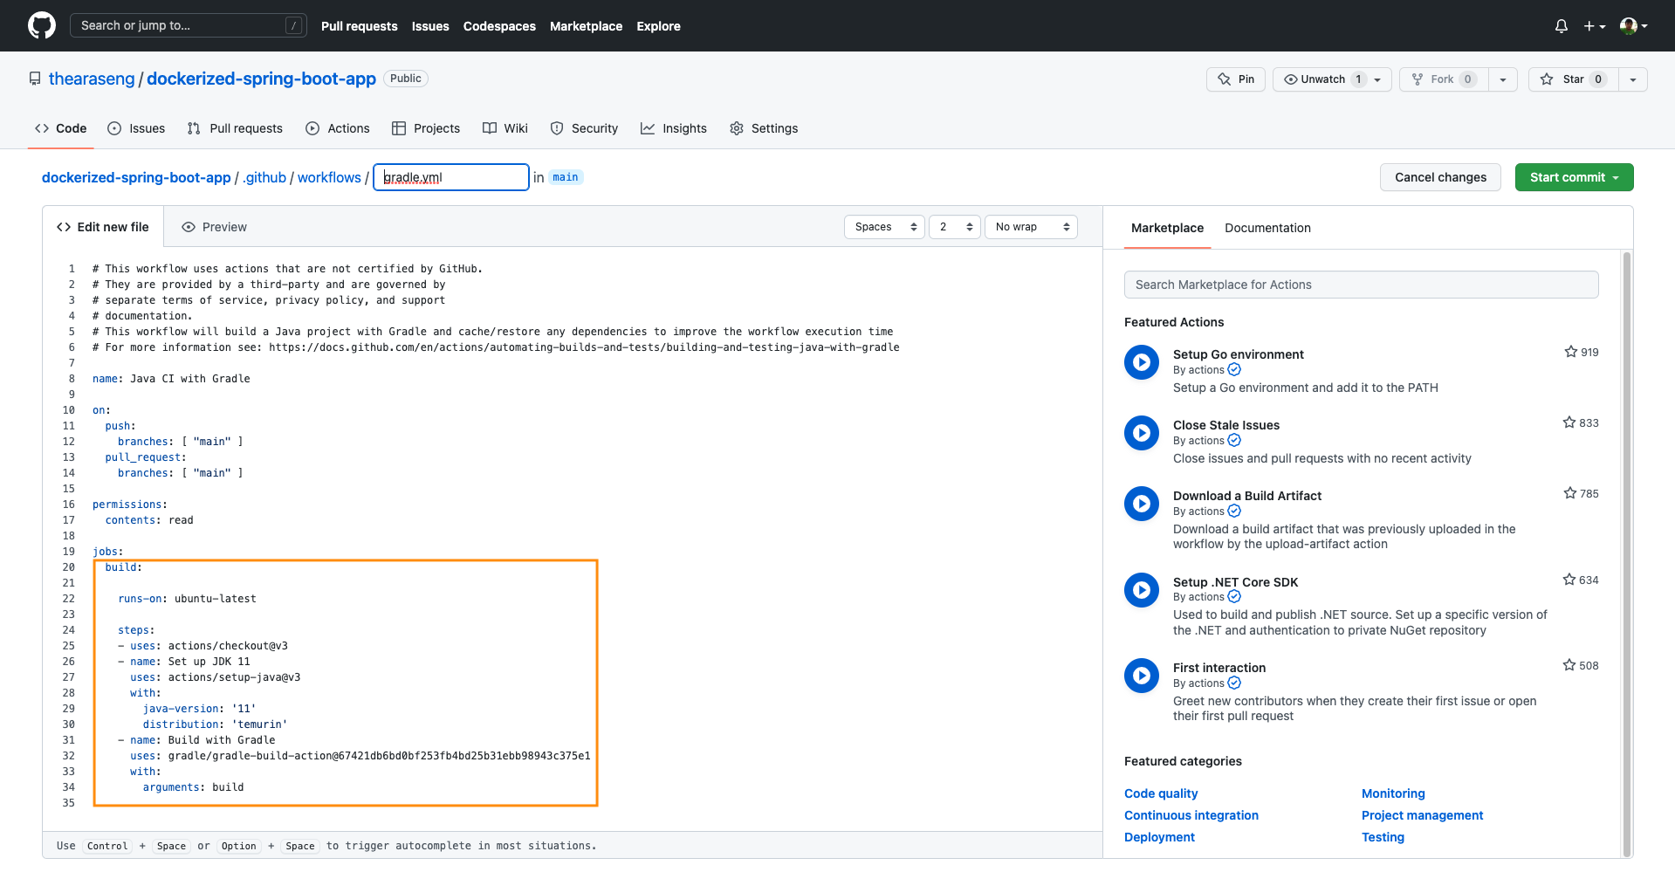Open the Projects tab
The width and height of the screenshot is (1675, 872).
pyautogui.click(x=426, y=128)
